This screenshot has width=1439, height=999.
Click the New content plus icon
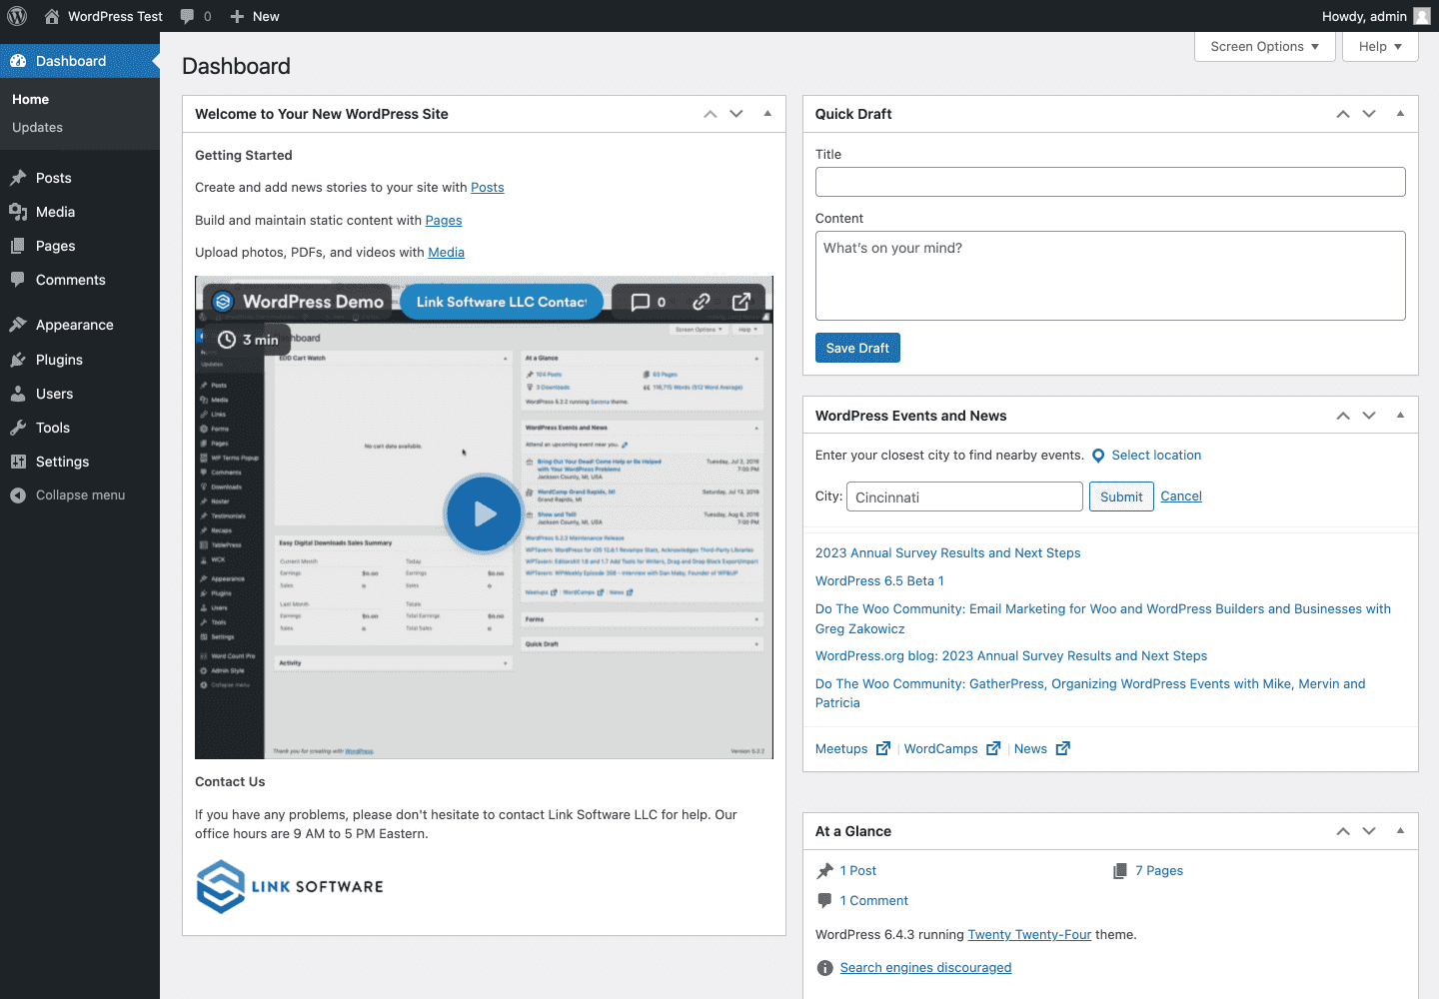tap(237, 16)
